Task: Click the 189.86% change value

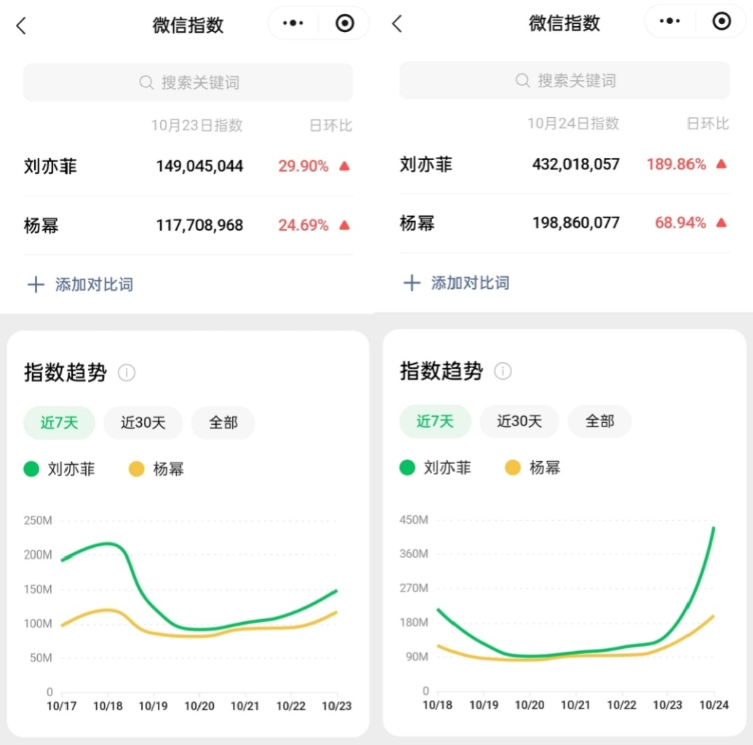Action: pos(676,164)
